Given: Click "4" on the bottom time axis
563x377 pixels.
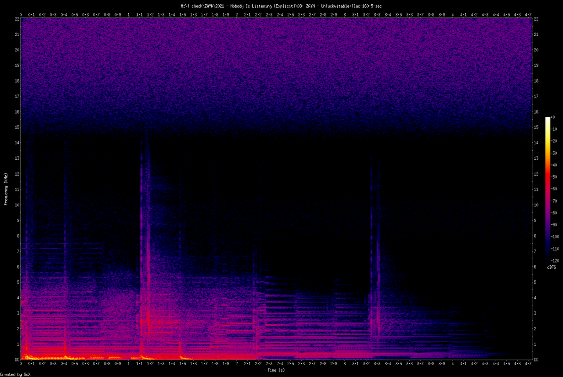Looking at the screenshot, I should click(452, 364).
